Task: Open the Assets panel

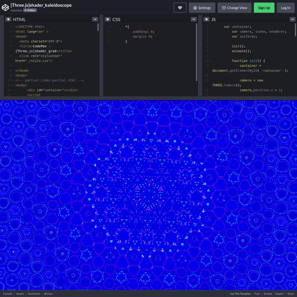Action: (20, 294)
